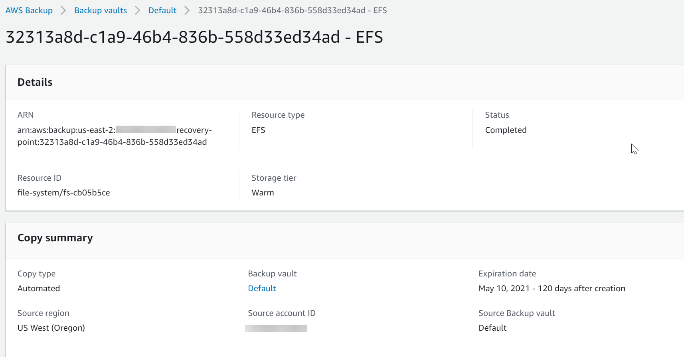Click the Warm storage tier value

point(263,193)
